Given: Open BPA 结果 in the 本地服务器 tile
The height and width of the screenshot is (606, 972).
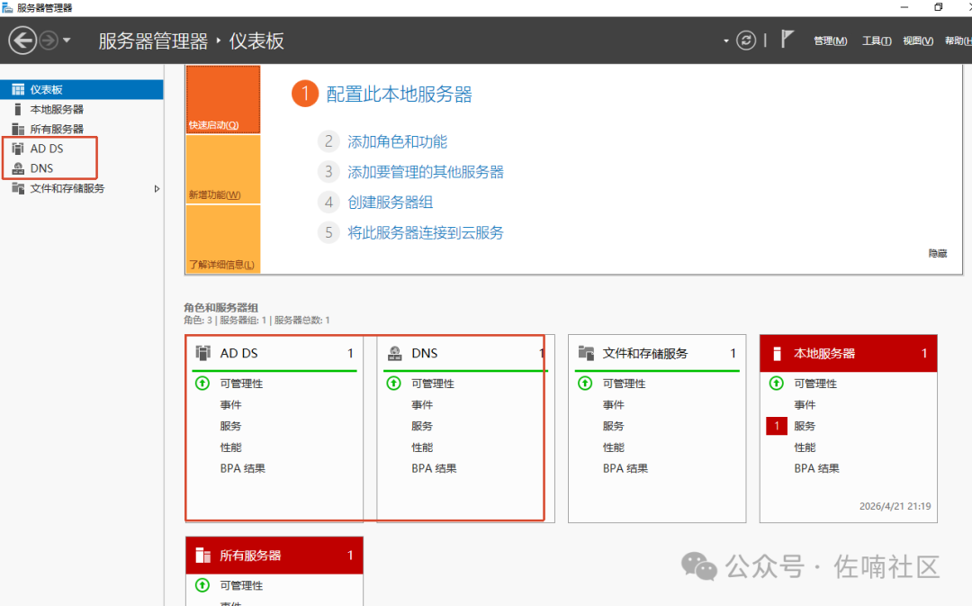Looking at the screenshot, I should [x=816, y=468].
